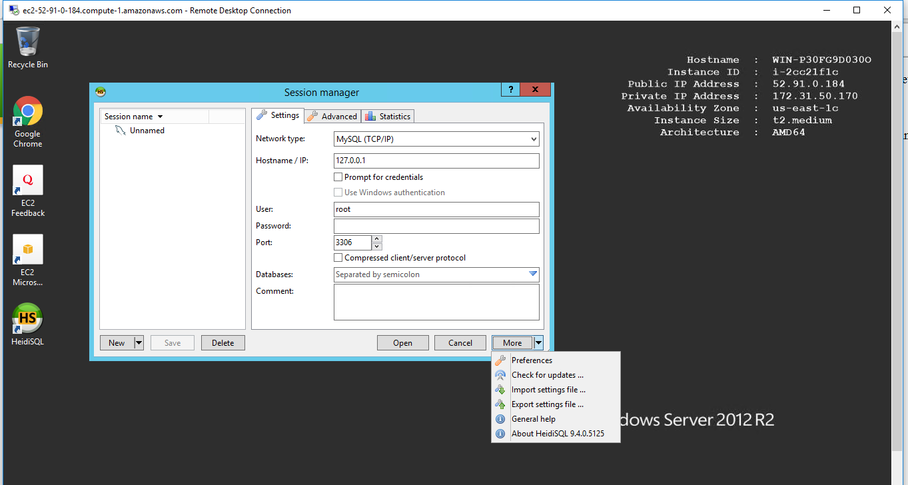The width and height of the screenshot is (908, 485).
Task: Click the Session manager help question-mark icon
Action: (510, 91)
